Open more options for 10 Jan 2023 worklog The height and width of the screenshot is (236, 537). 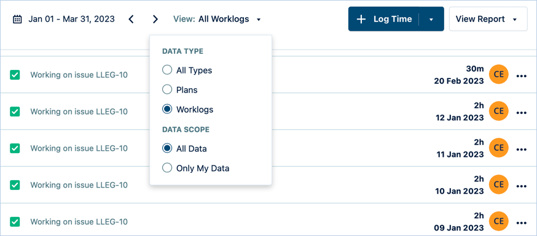coord(521,186)
